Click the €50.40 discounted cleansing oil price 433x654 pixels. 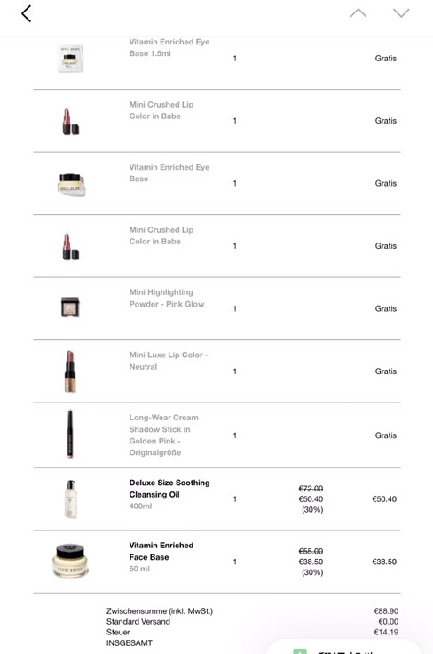(x=311, y=498)
